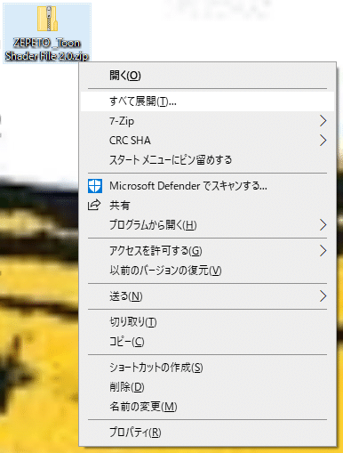Image resolution: width=343 pixels, height=453 pixels.
Task: Expand the CRC SHA submenu arrow
Action: 323,141
